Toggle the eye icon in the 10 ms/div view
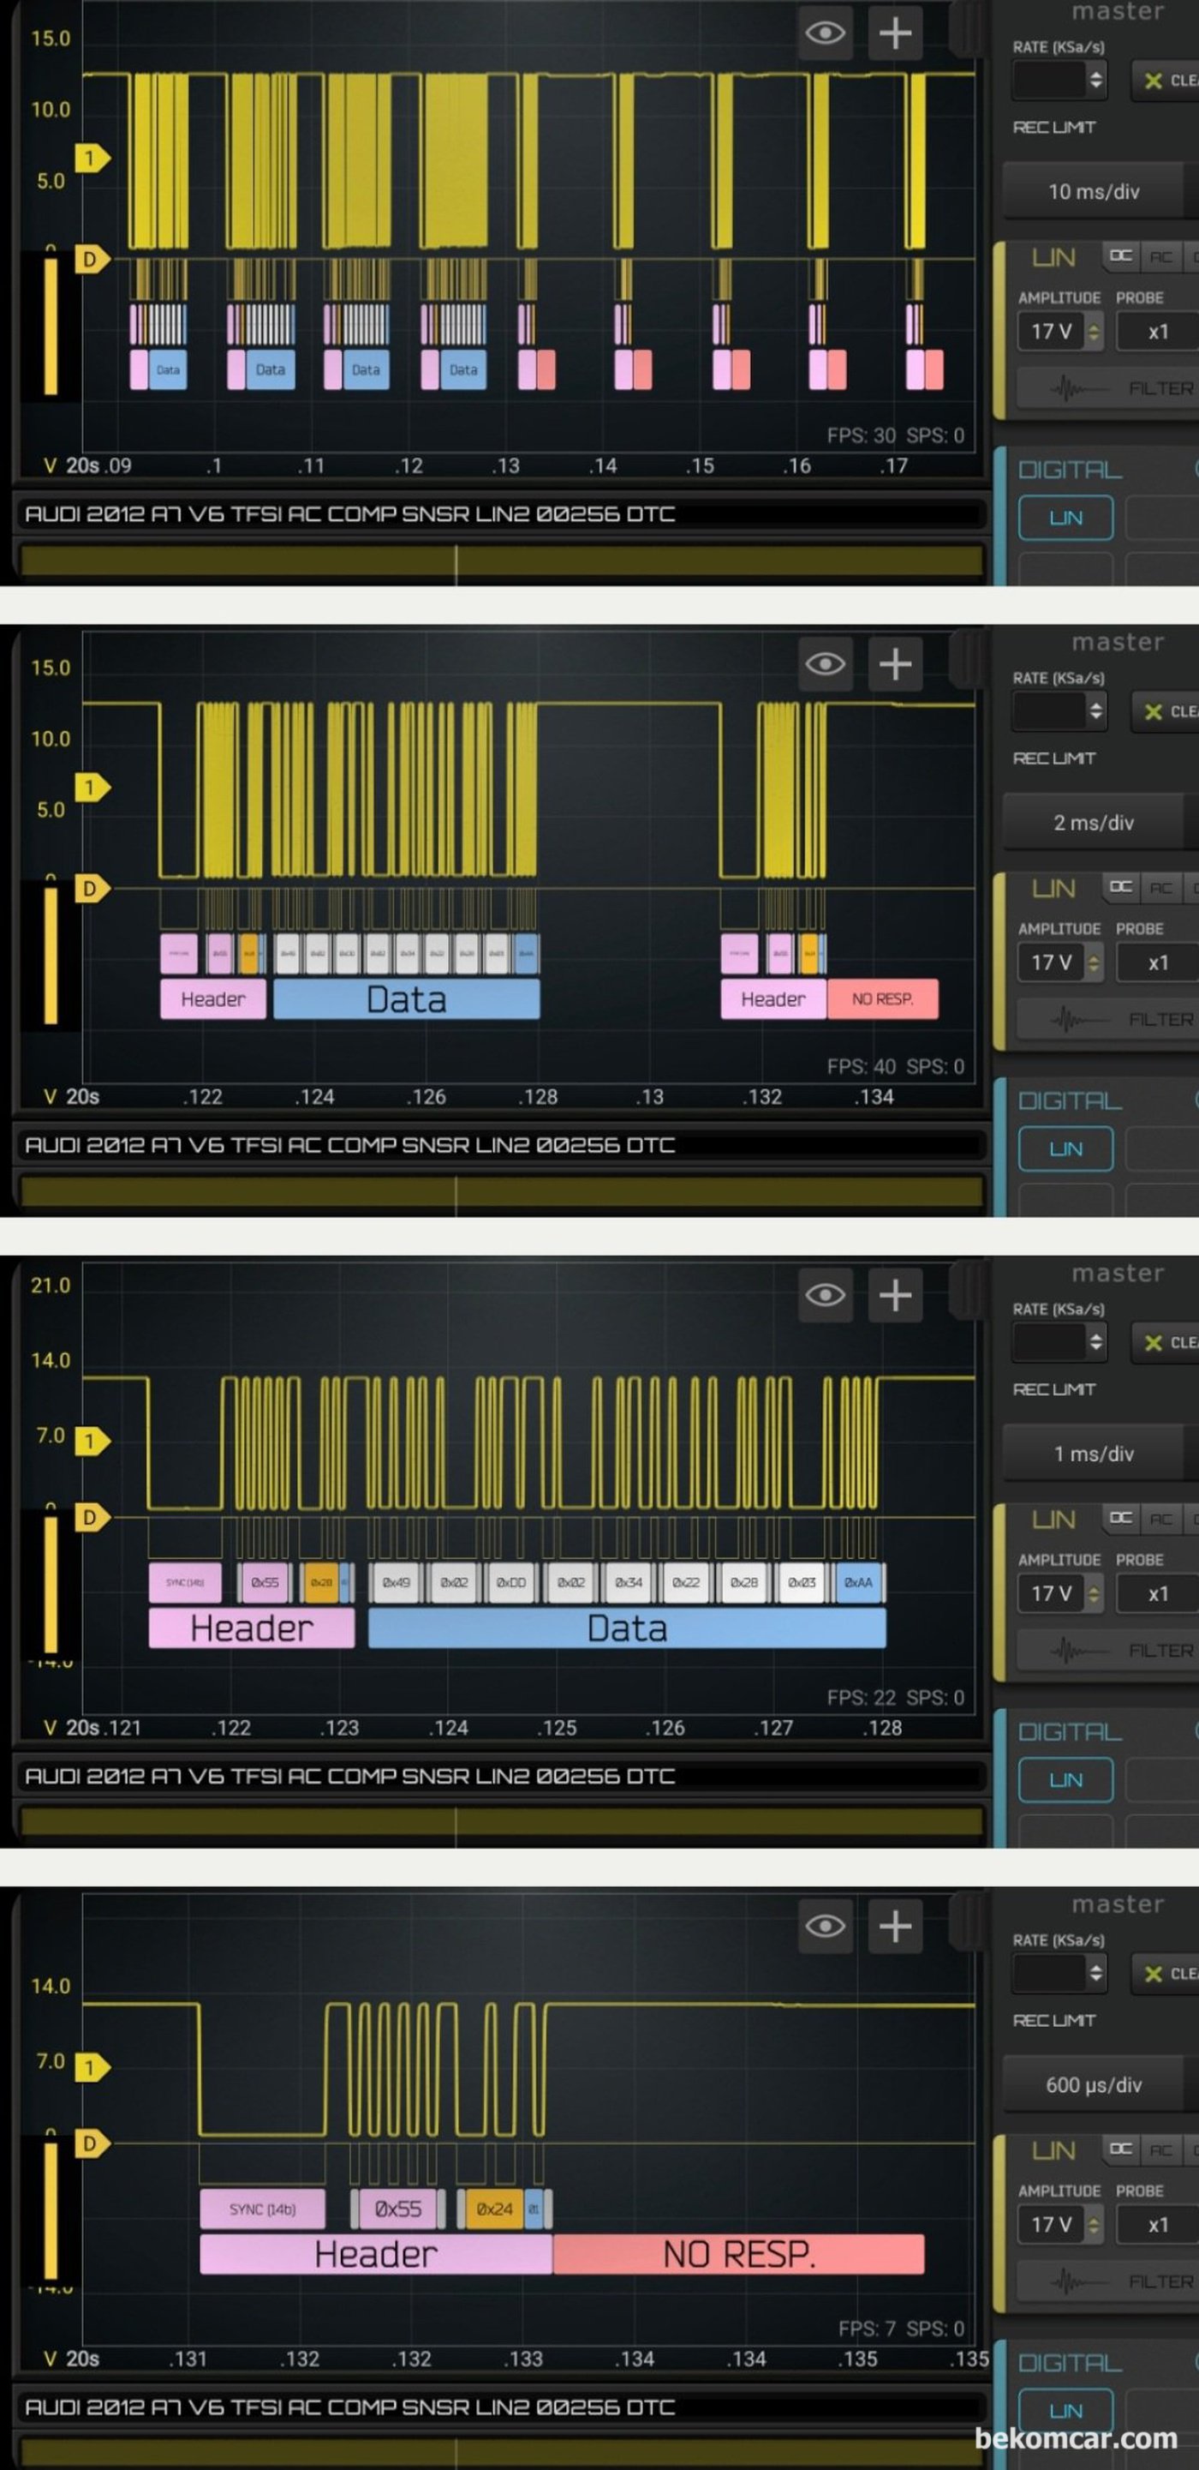Screen dimensions: 1199x2470 click(826, 33)
